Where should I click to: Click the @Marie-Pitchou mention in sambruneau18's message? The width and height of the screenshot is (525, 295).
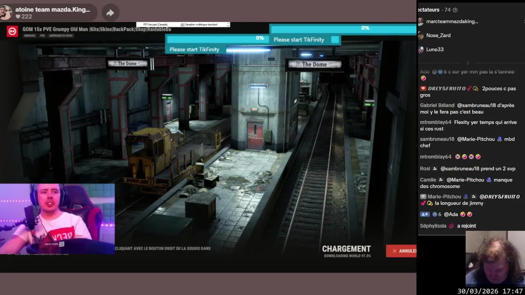click(476, 139)
